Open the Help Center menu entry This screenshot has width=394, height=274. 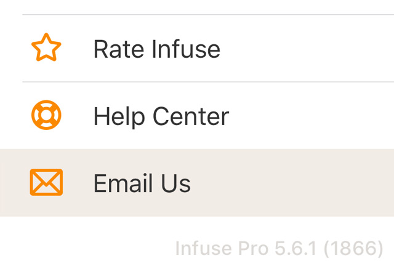coord(197,115)
